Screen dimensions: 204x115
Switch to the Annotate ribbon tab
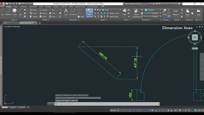coord(23,6)
